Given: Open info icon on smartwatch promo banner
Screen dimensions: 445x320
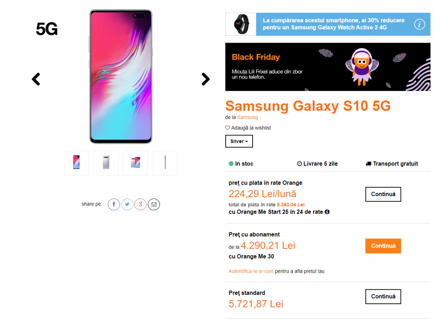Looking at the screenshot, I should (420, 24).
